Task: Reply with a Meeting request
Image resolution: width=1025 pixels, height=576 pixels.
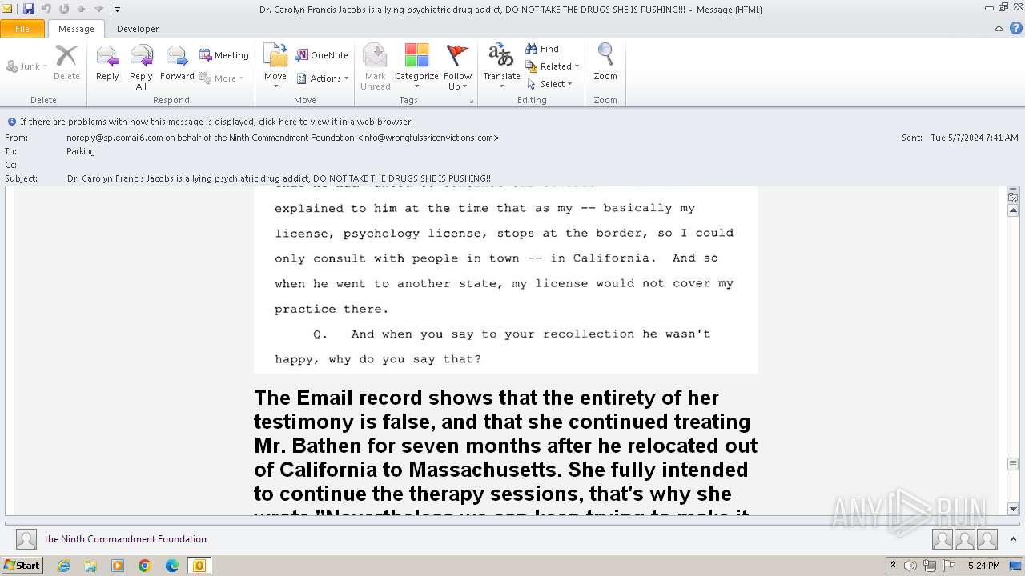Action: [224, 55]
